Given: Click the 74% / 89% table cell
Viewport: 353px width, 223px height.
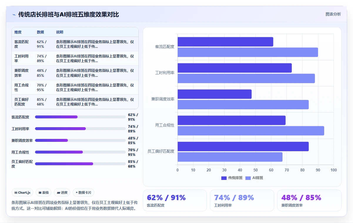Looking at the screenshot, I should pyautogui.click(x=44, y=58).
